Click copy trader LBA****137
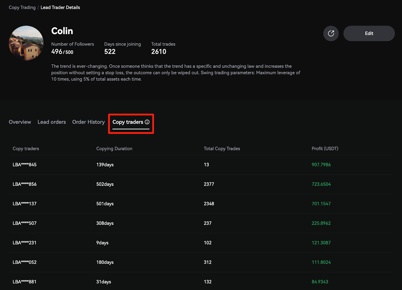The height and width of the screenshot is (290, 402). tap(25, 204)
